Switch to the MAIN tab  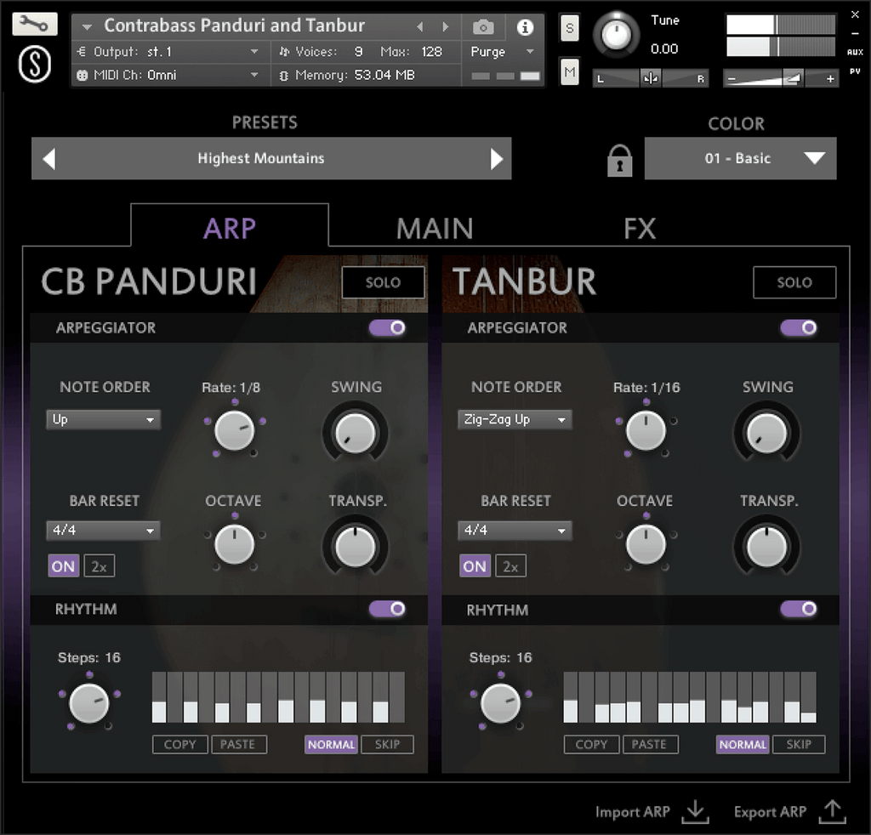[x=435, y=228]
